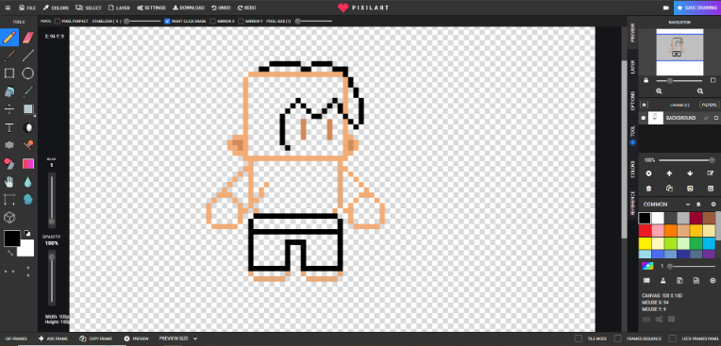
Task: Delete layer with the trash icon
Action: click(648, 189)
